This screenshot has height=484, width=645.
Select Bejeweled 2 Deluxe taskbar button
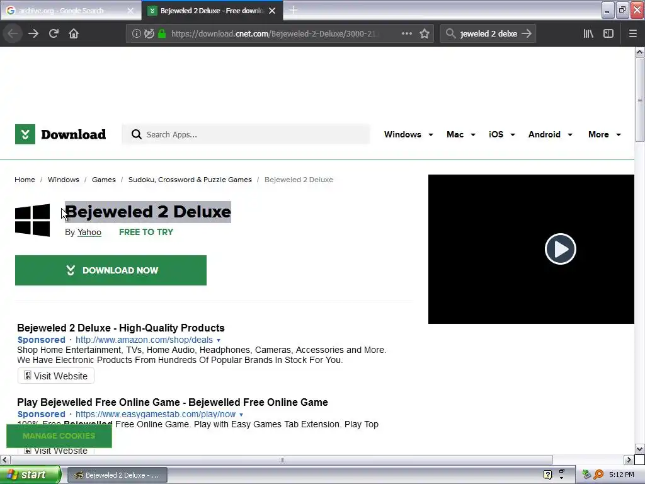tap(117, 475)
